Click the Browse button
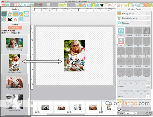 point(15,28)
